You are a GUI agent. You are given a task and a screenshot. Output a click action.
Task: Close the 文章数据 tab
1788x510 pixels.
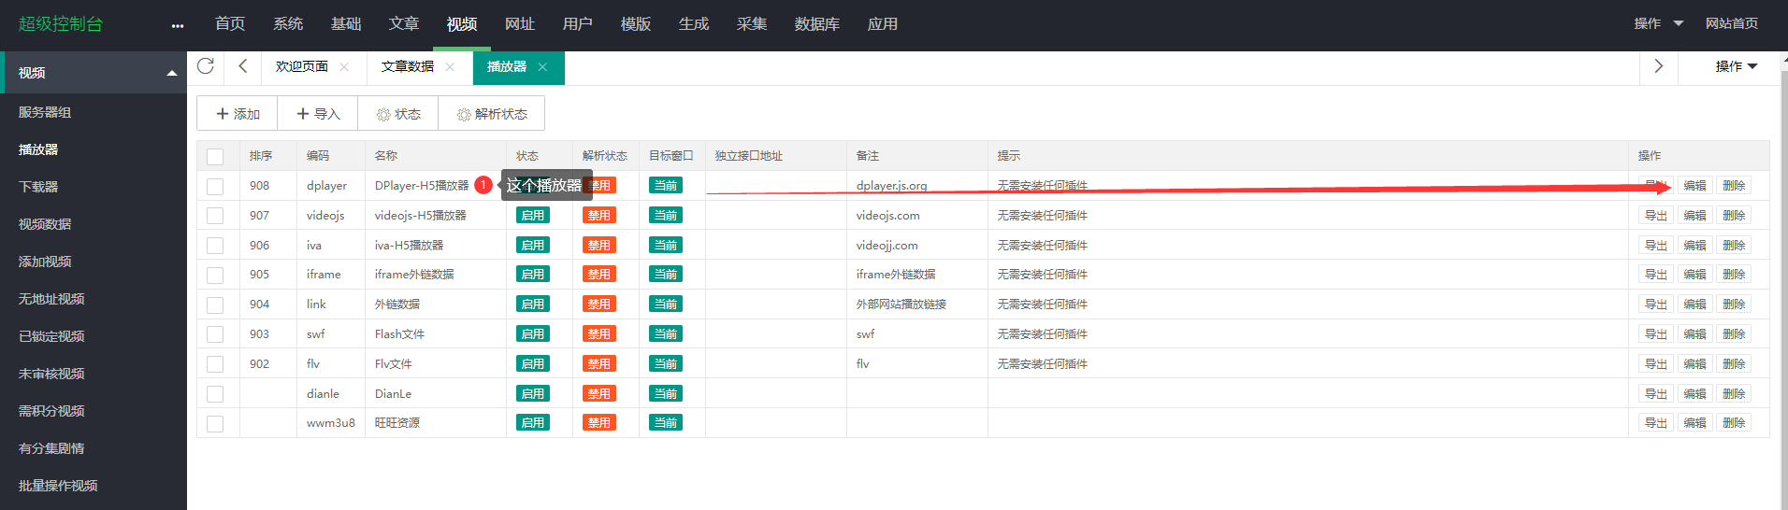(450, 67)
